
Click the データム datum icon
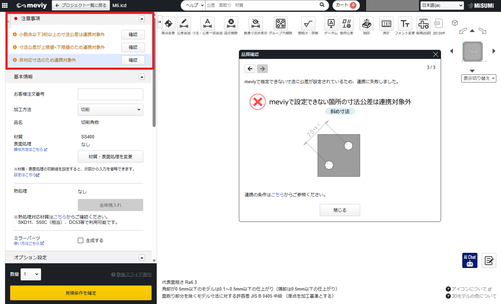click(331, 24)
